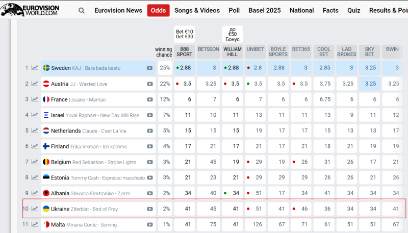Play the Finland Ich komme video
408x233 pixels.
149,146
